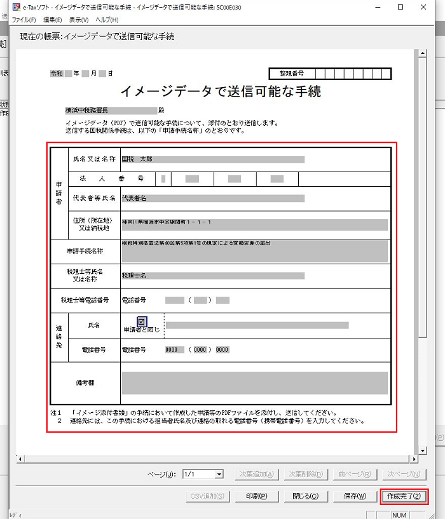
Task: Click the last 法人番号 box
Action: 277,179
